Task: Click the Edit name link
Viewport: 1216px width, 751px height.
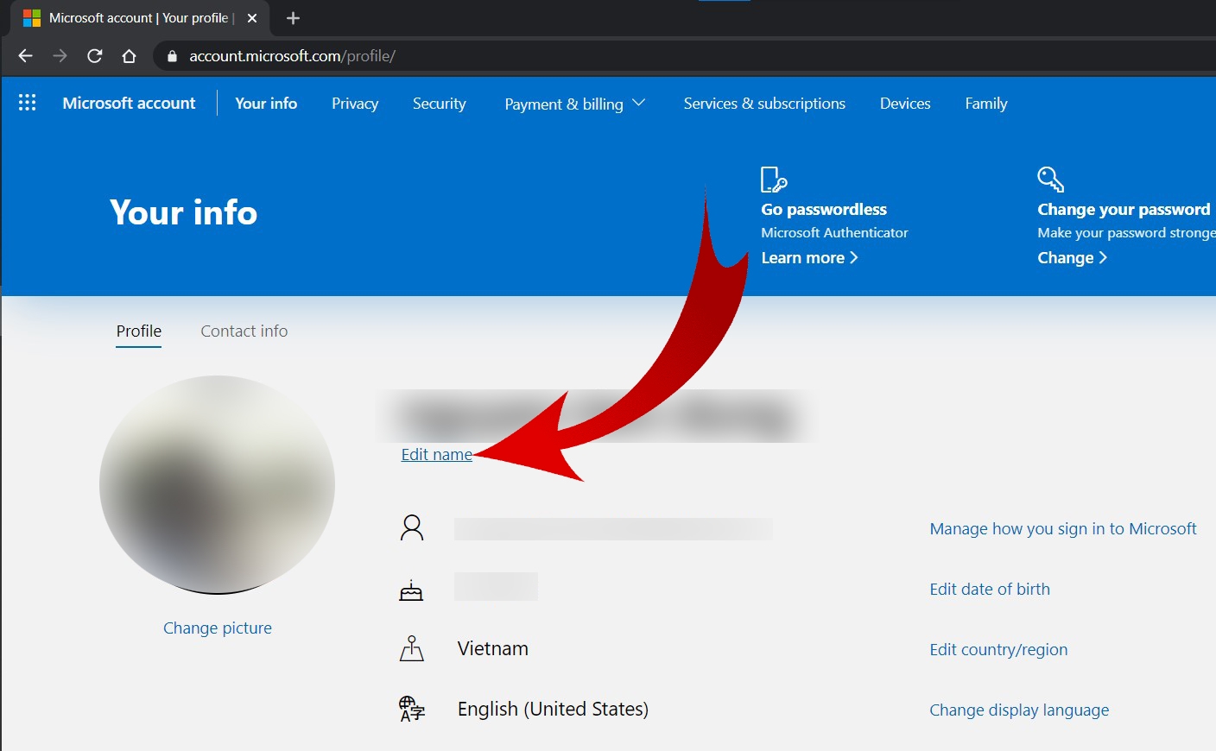Action: click(437, 454)
